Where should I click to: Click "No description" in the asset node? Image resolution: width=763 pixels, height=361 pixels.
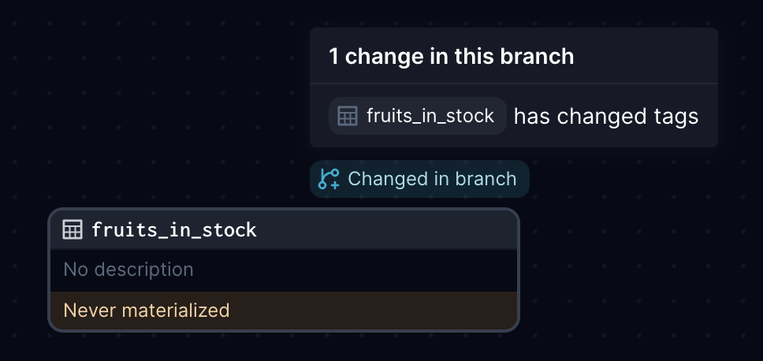click(128, 270)
